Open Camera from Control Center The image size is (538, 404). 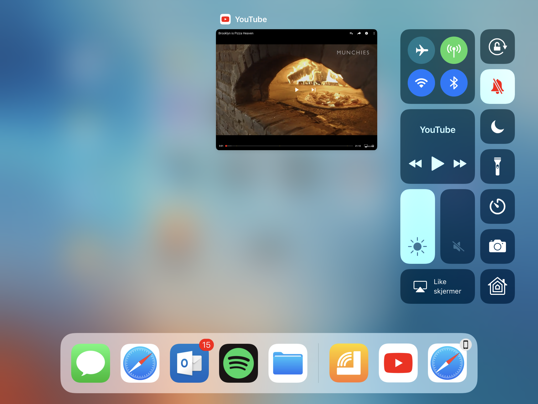click(497, 246)
